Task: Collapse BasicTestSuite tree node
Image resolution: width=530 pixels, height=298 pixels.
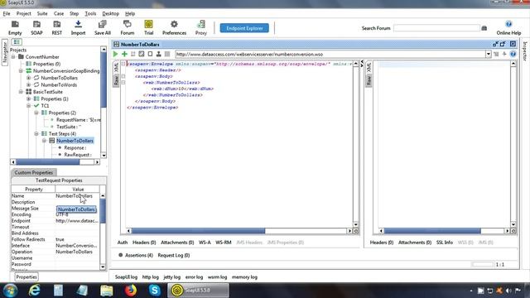Action: [21, 92]
